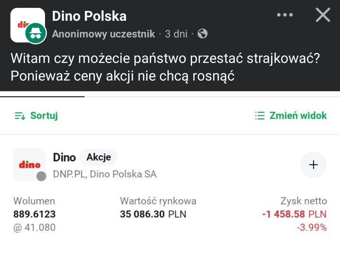
Task: Switch layout with Zmień widok
Action: click(291, 116)
